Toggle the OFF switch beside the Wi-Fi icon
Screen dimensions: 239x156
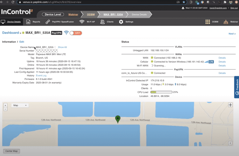(x=76, y=33)
